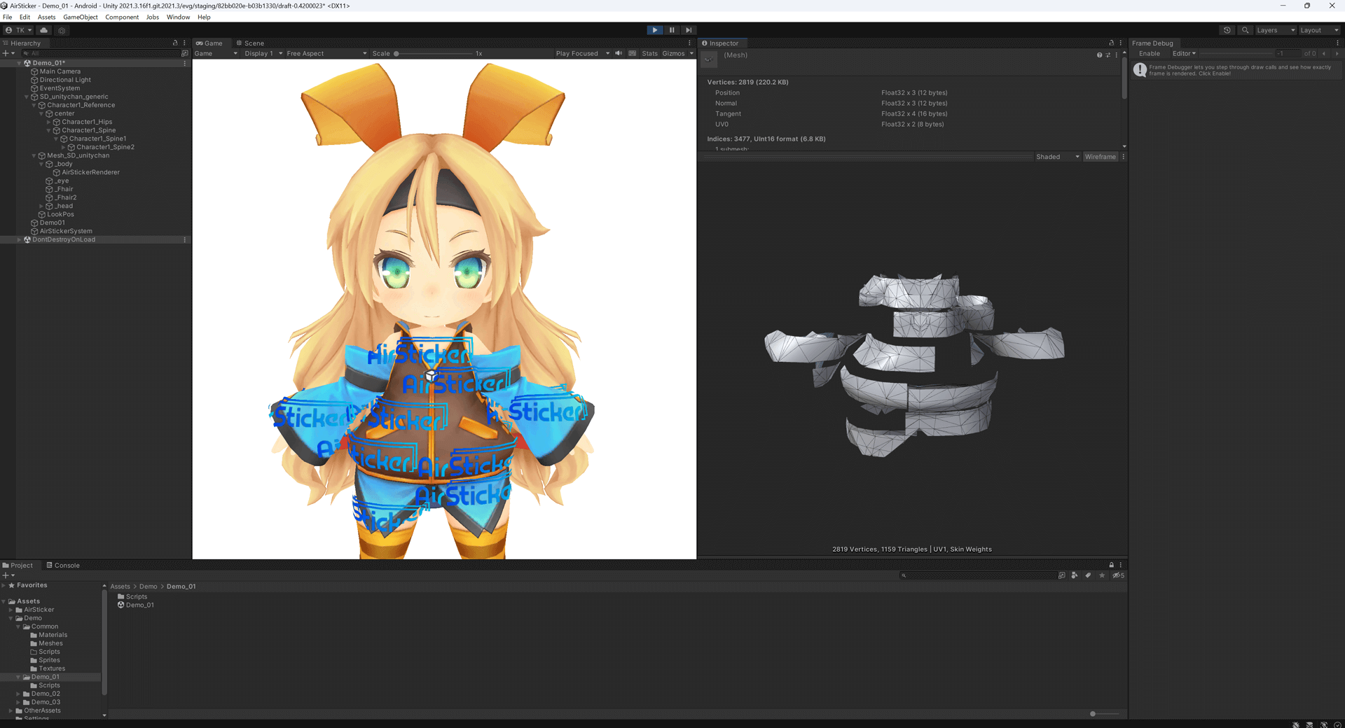This screenshot has width=1345, height=728.
Task: Lock the Hierarchy panel
Action: click(175, 43)
